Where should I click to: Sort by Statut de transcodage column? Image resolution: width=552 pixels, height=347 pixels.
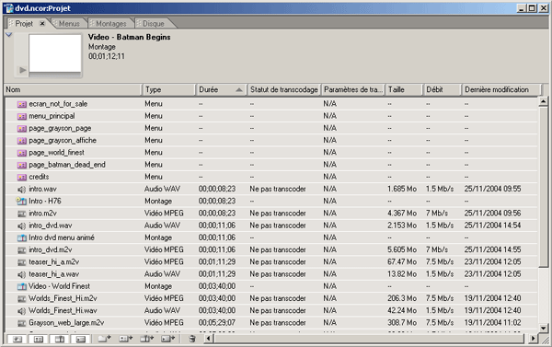(x=283, y=89)
